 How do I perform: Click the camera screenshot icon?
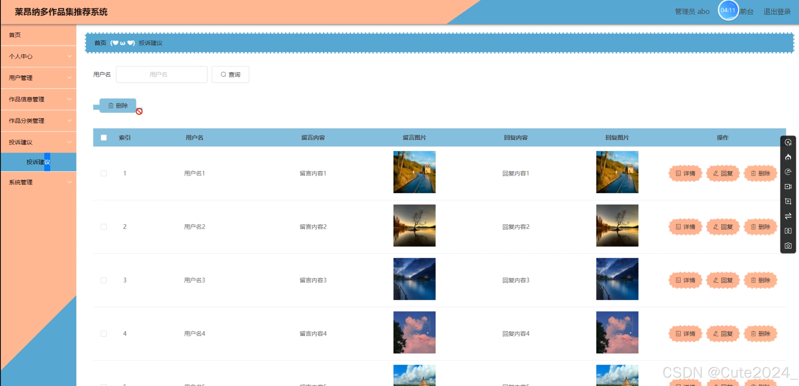(x=788, y=246)
